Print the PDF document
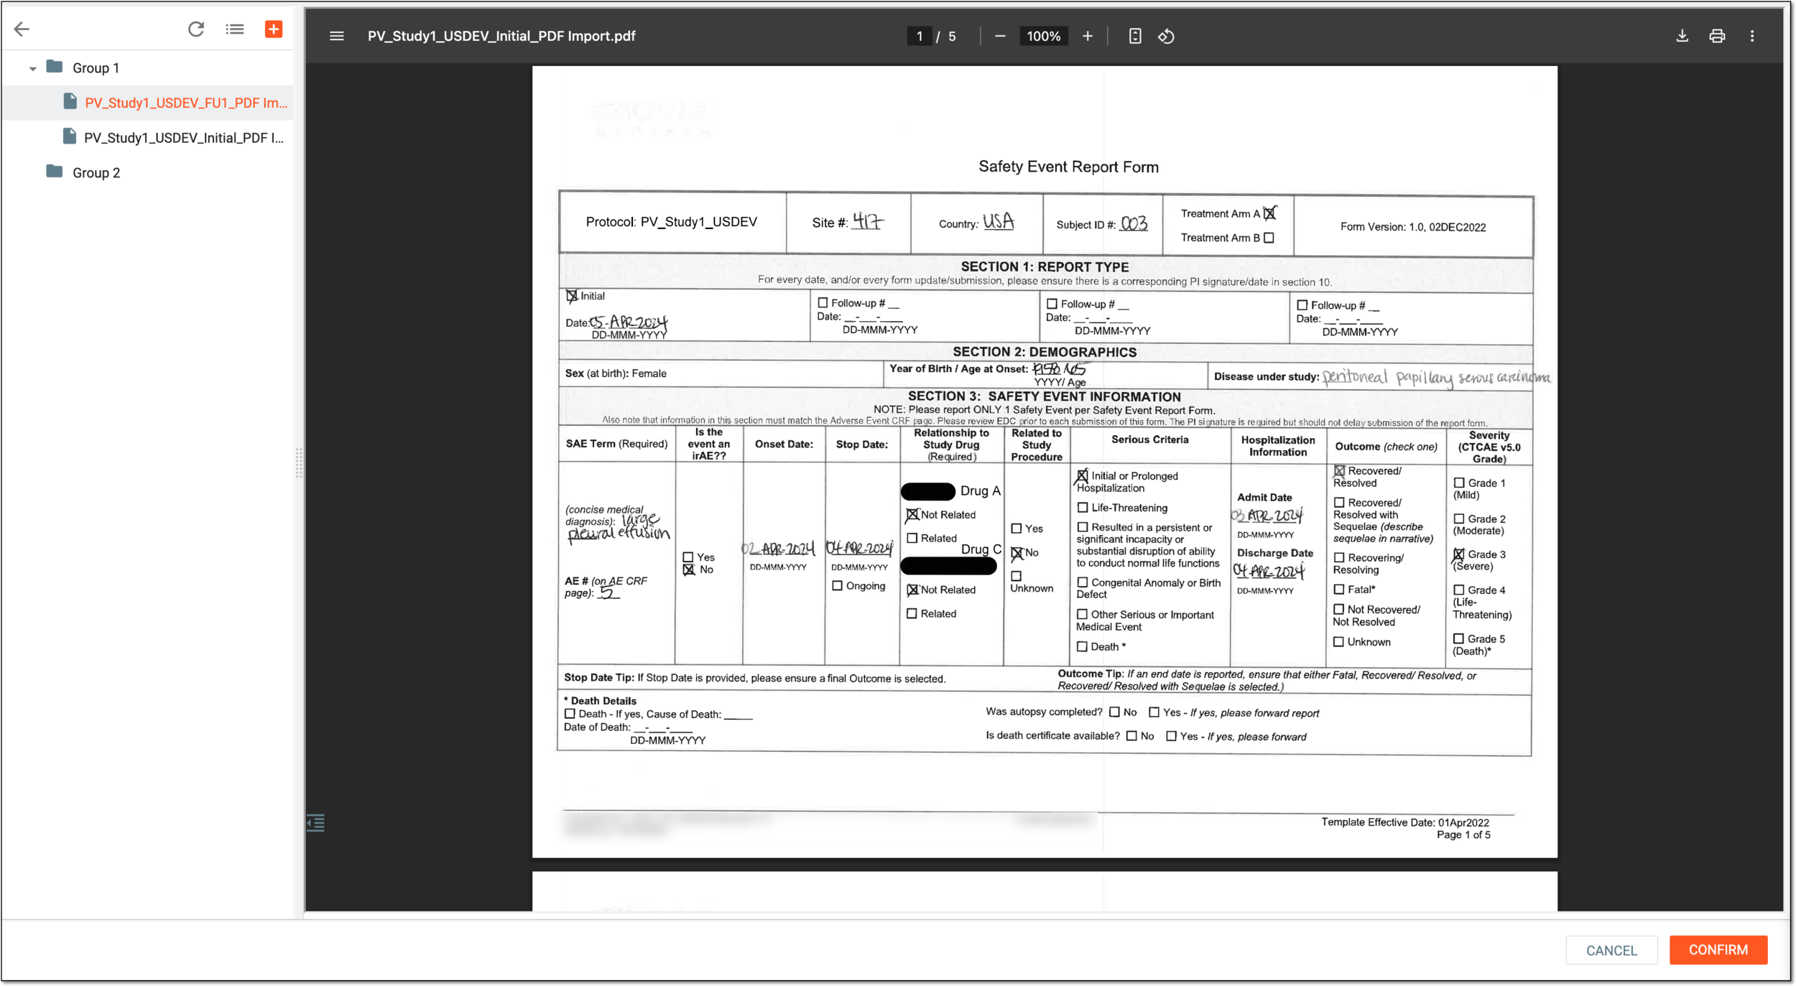Viewport: 1796px width, 986px height. click(1717, 36)
